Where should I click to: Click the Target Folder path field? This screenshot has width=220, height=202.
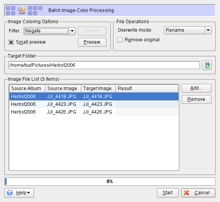click(x=104, y=65)
